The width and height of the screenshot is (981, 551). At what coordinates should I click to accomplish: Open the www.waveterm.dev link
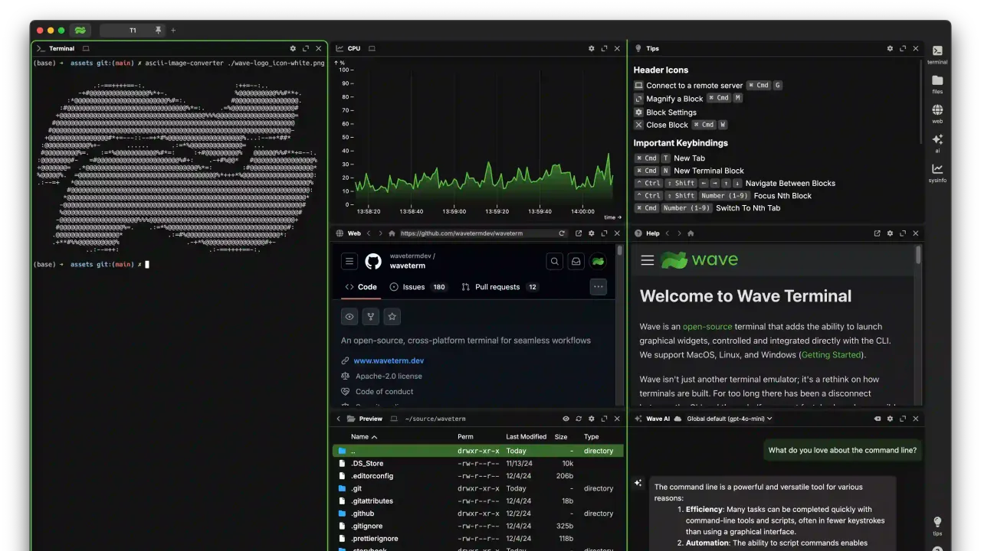[389, 360]
